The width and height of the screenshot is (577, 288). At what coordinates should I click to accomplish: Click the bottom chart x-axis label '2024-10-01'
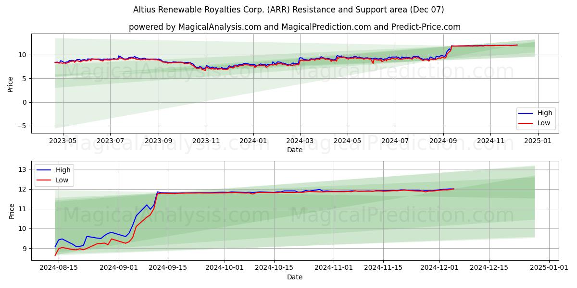[224, 268]
